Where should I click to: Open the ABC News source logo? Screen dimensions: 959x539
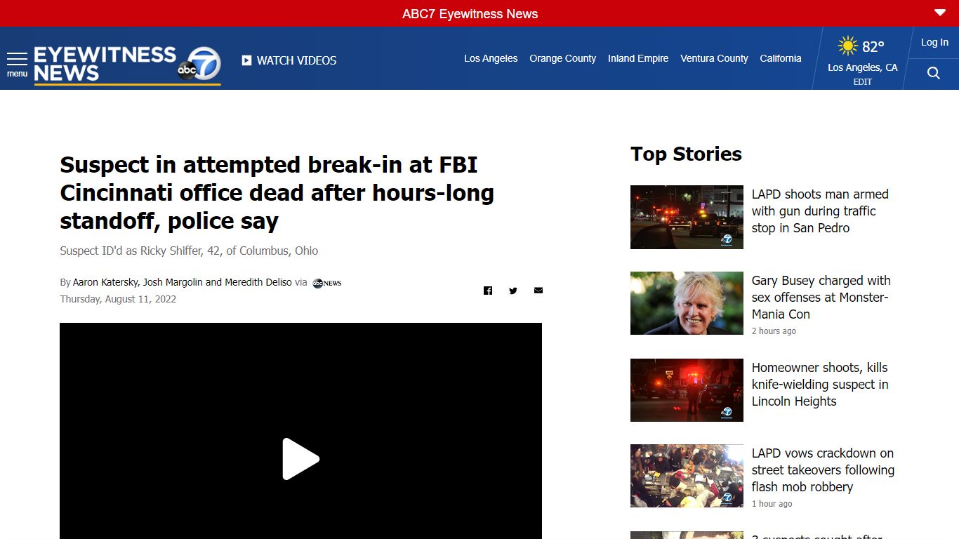pyautogui.click(x=327, y=283)
